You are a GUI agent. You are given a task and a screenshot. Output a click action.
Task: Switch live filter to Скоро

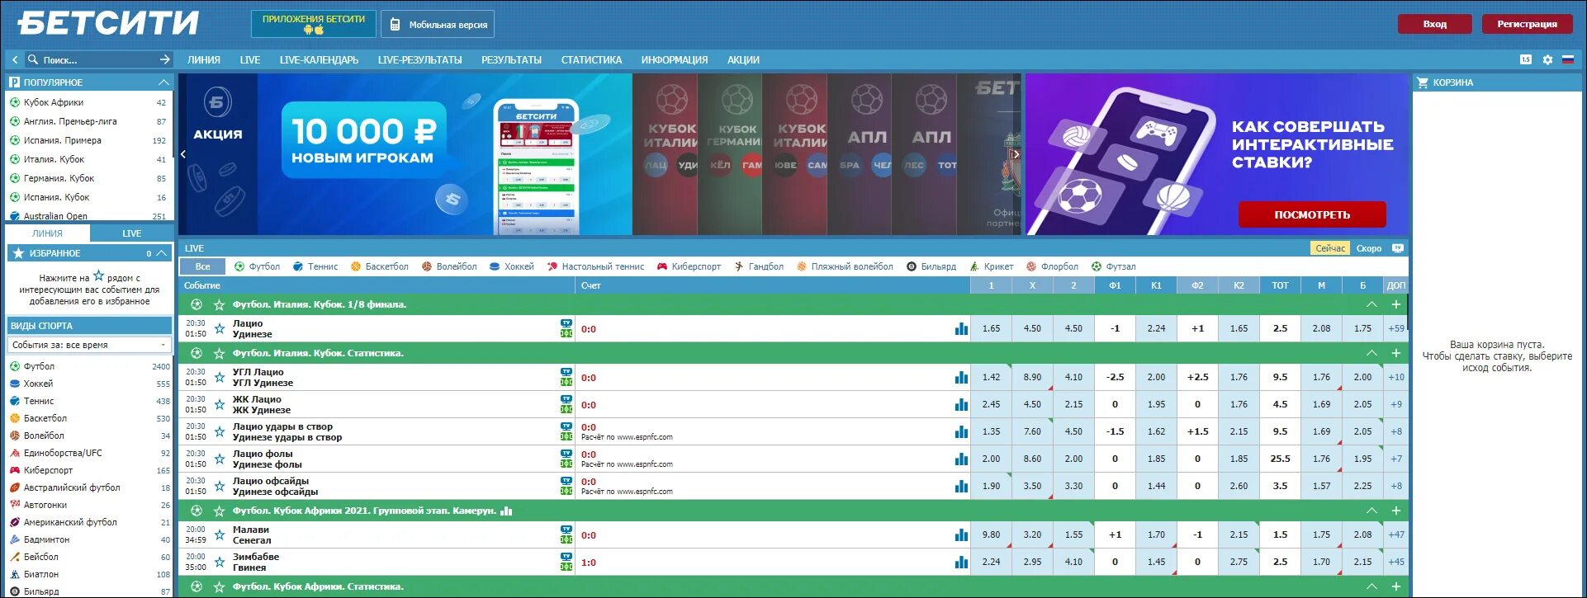pyautogui.click(x=1368, y=248)
